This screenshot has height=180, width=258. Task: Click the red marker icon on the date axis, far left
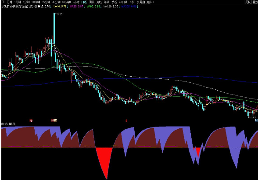point(31,120)
